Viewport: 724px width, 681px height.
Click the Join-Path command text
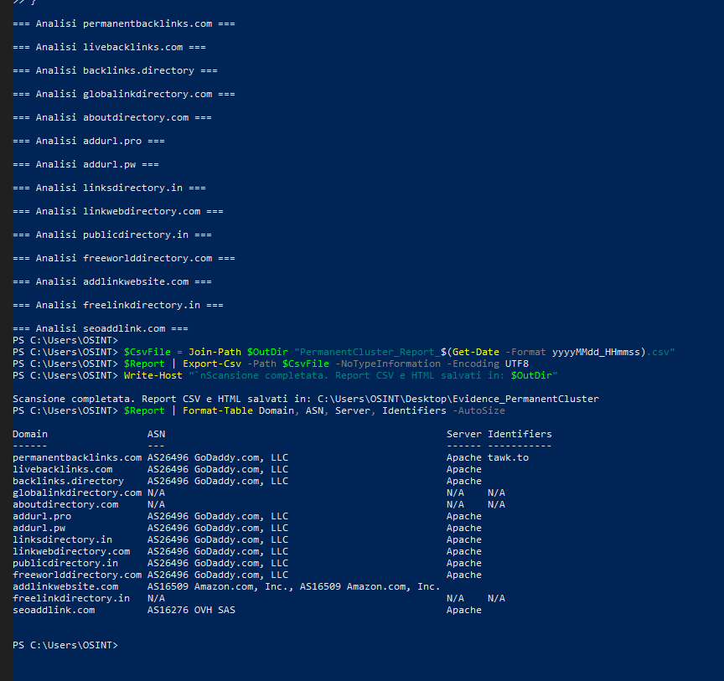pos(215,352)
